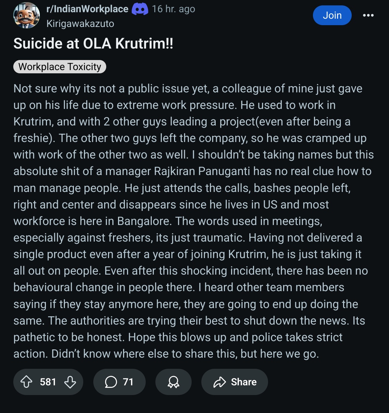View Kirigawakazuto's user profile
The width and height of the screenshot is (389, 413).
(x=80, y=24)
